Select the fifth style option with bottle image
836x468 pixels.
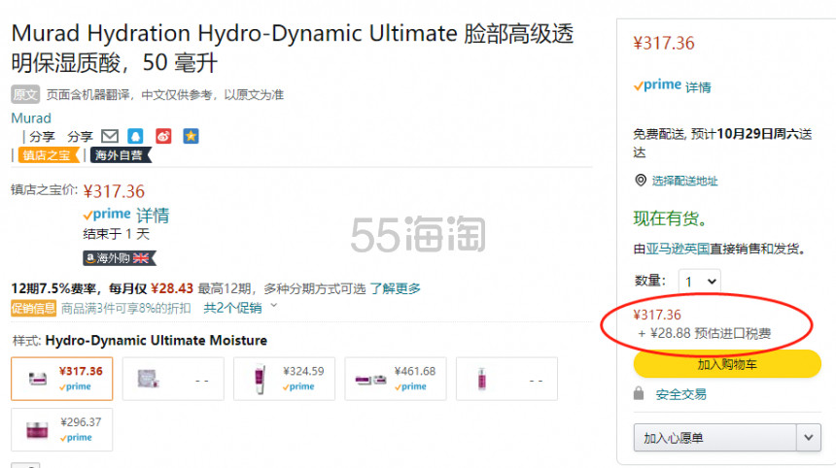pos(506,379)
